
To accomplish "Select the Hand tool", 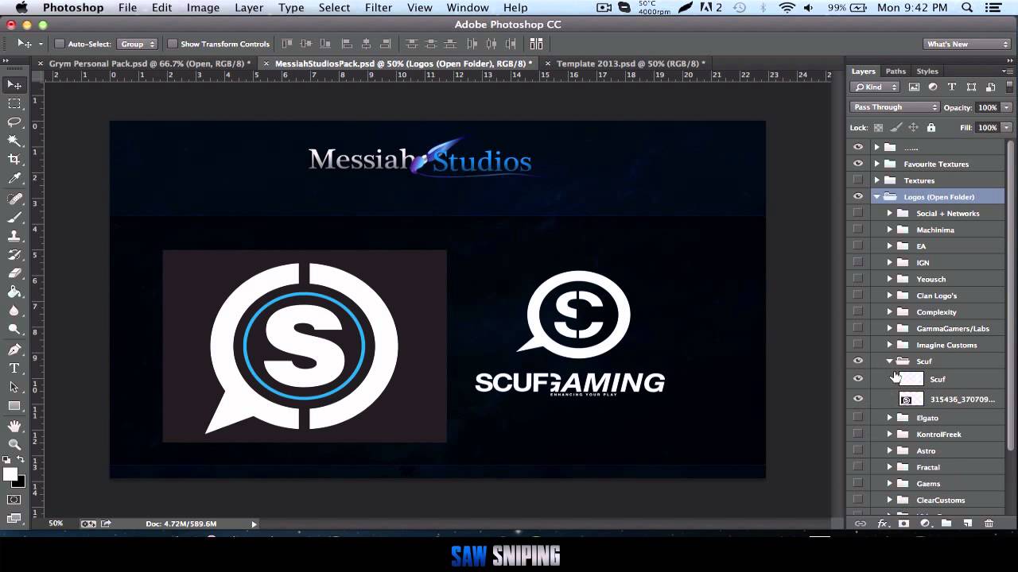I will tap(14, 427).
